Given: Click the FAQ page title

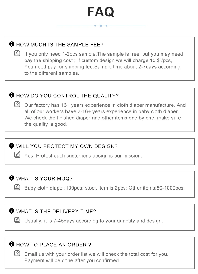Looking at the screenshot, I should [x=101, y=12].
